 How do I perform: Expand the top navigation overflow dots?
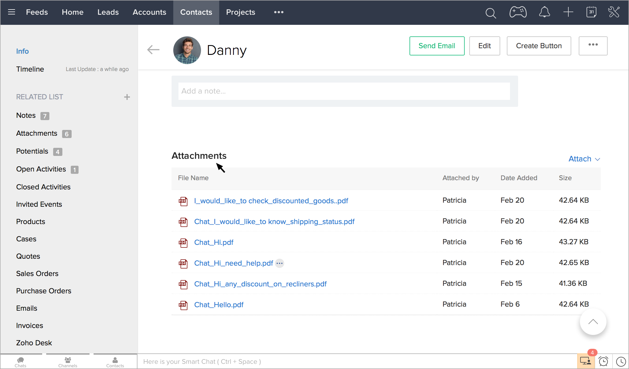[x=278, y=12]
